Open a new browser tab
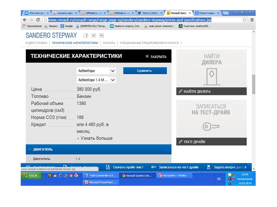This screenshot has height=207, width=277. pyautogui.click(x=226, y=13)
